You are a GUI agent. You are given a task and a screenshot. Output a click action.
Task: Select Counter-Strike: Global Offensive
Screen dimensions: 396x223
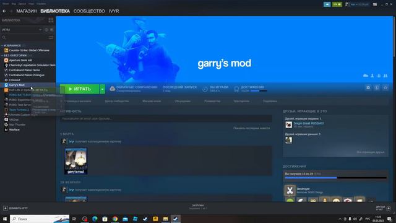tap(29, 50)
